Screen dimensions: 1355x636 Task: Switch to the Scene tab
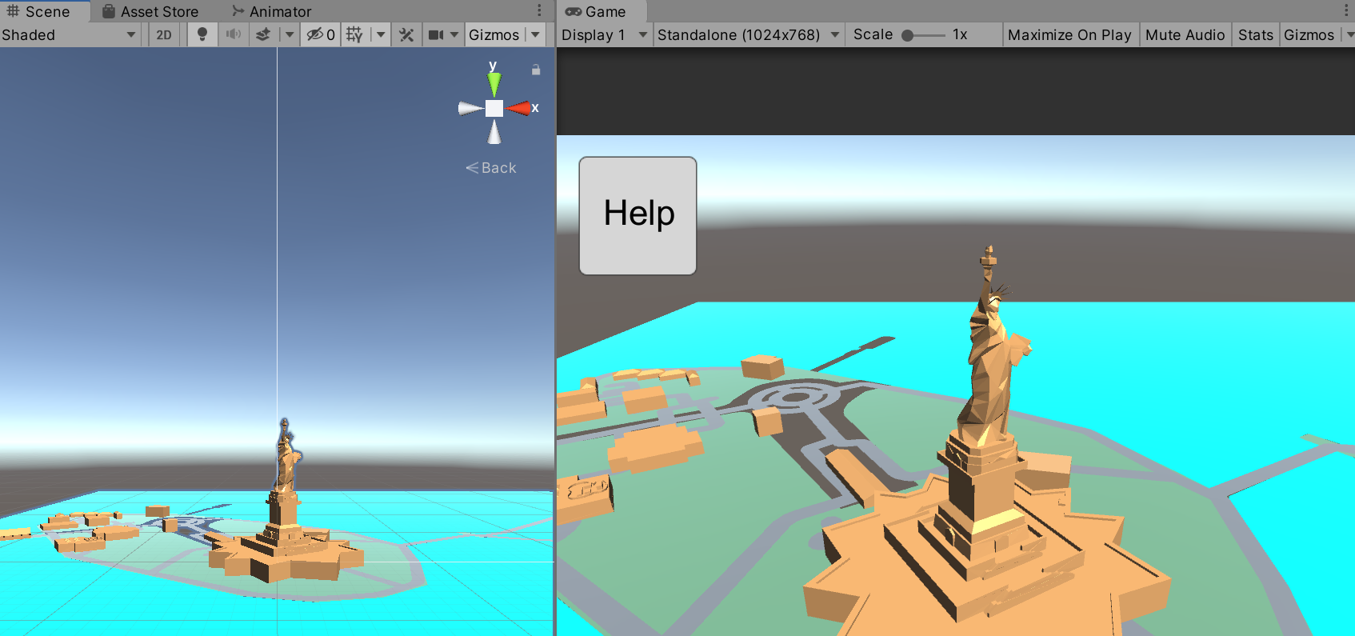coord(38,11)
